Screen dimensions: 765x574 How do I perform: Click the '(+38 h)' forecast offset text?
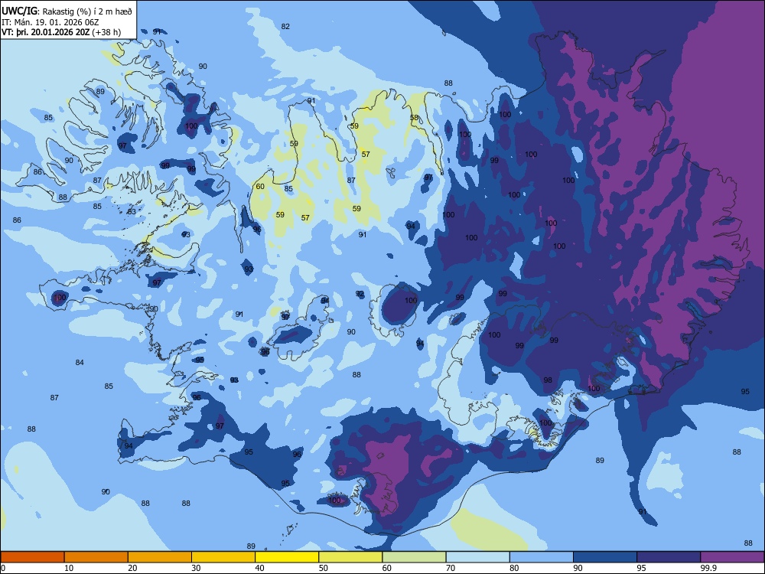coord(106,32)
